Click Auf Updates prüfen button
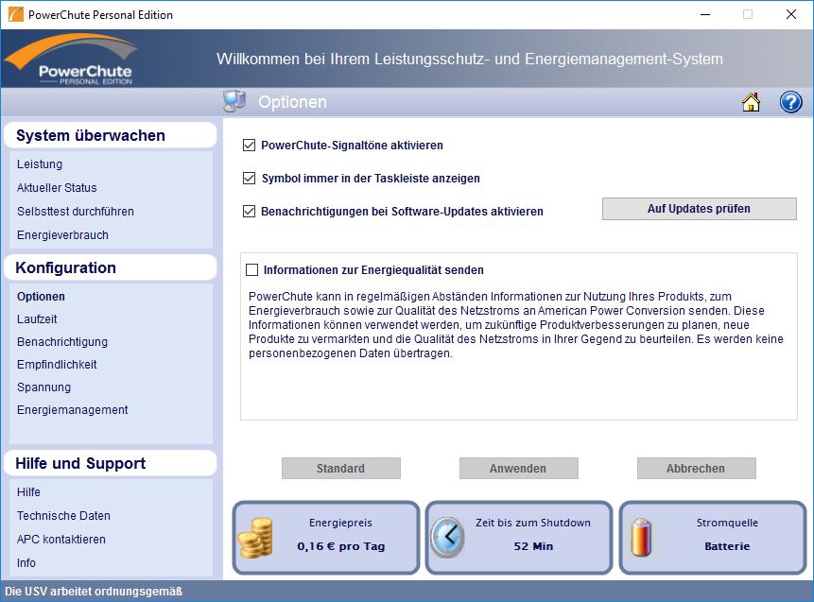Image resolution: width=814 pixels, height=602 pixels. pos(699,209)
